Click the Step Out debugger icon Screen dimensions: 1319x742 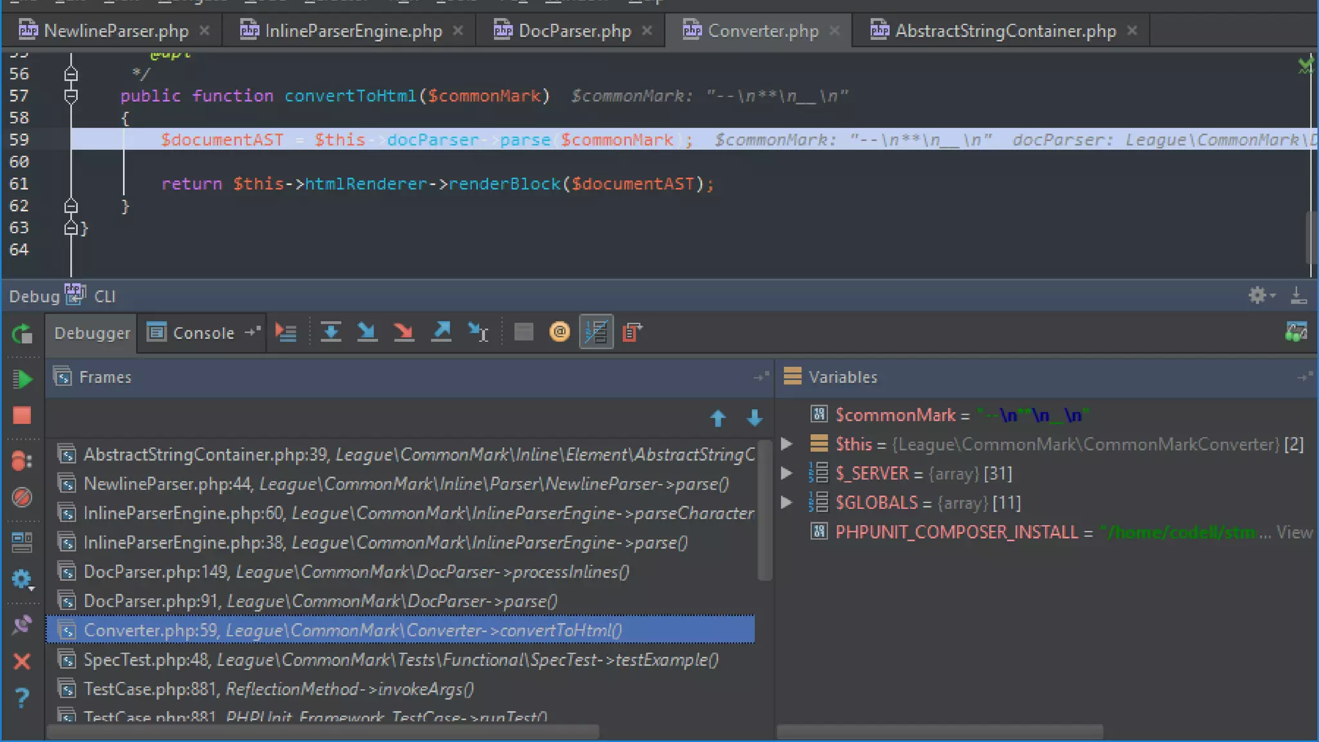click(x=441, y=332)
